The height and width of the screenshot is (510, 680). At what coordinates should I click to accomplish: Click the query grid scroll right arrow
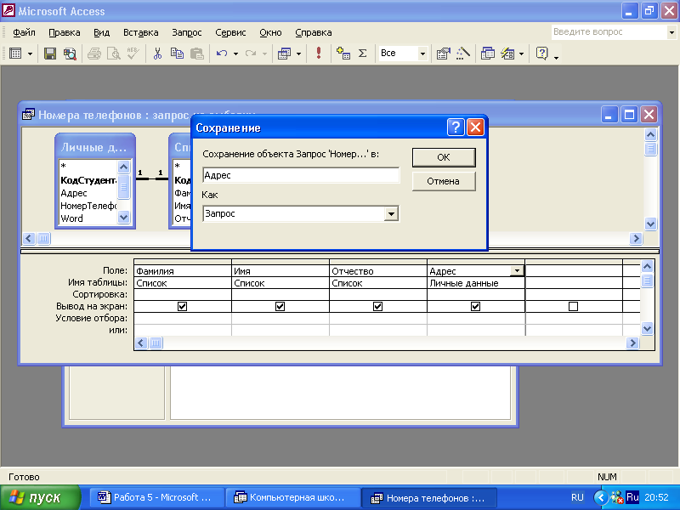click(x=632, y=343)
